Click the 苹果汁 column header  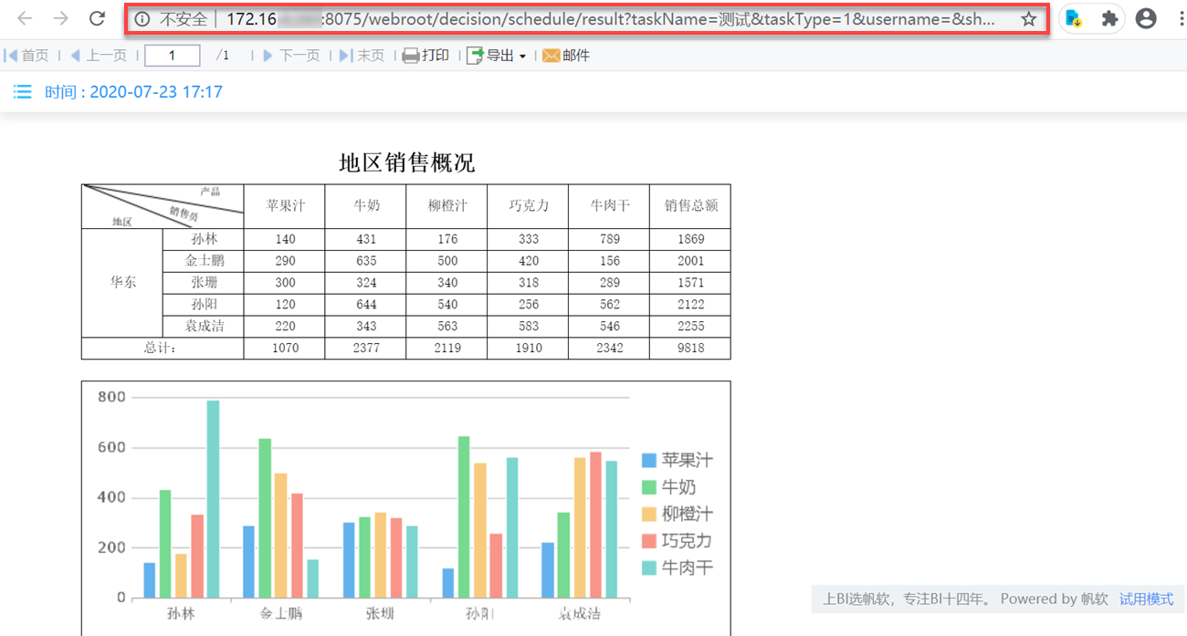pos(285,206)
